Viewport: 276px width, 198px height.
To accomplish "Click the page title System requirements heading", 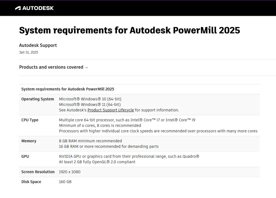I will 130,30.
